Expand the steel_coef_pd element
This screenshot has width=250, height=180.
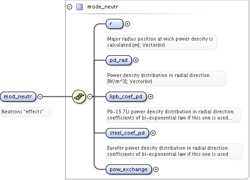(153, 133)
